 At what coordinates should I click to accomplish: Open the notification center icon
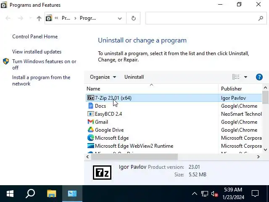pos(255,194)
